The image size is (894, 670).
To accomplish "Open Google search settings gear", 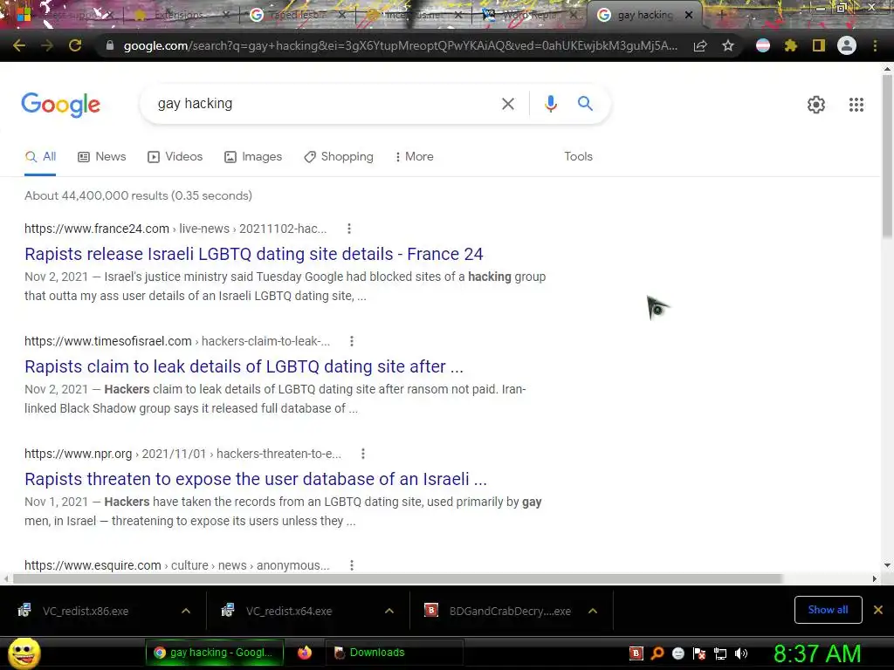I will [x=816, y=105].
